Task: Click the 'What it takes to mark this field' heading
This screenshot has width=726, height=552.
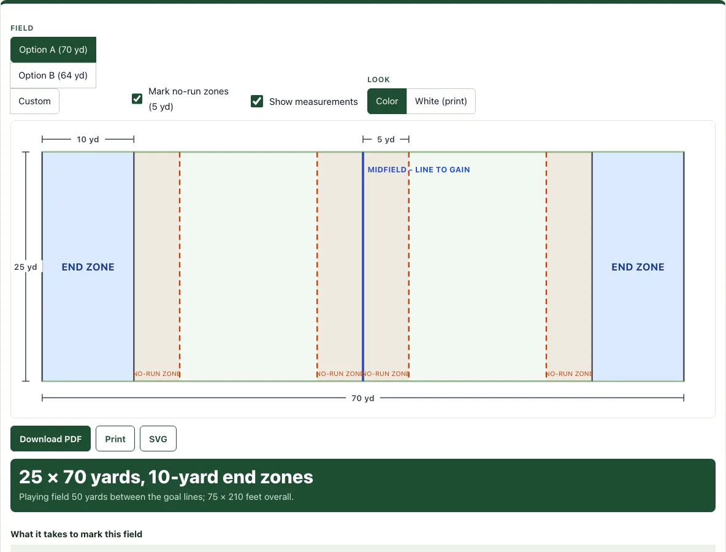Action: (77, 534)
